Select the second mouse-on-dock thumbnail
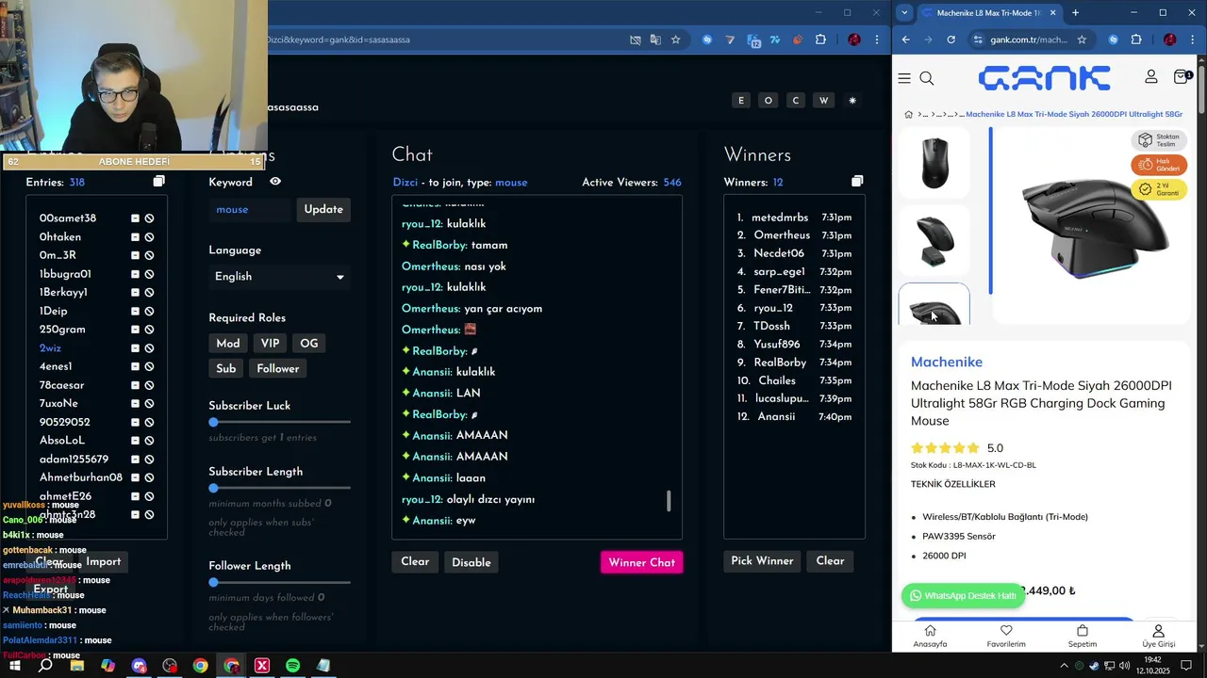Viewport: 1207px width, 678px height. point(934,241)
